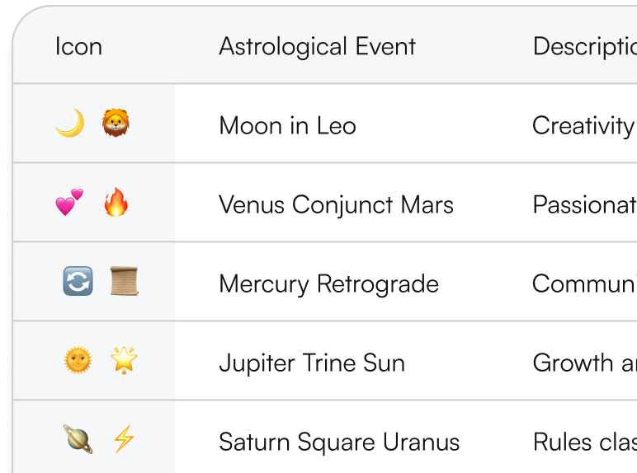
Task: Click the blue retrograde arrows emoji
Action: coord(78,282)
